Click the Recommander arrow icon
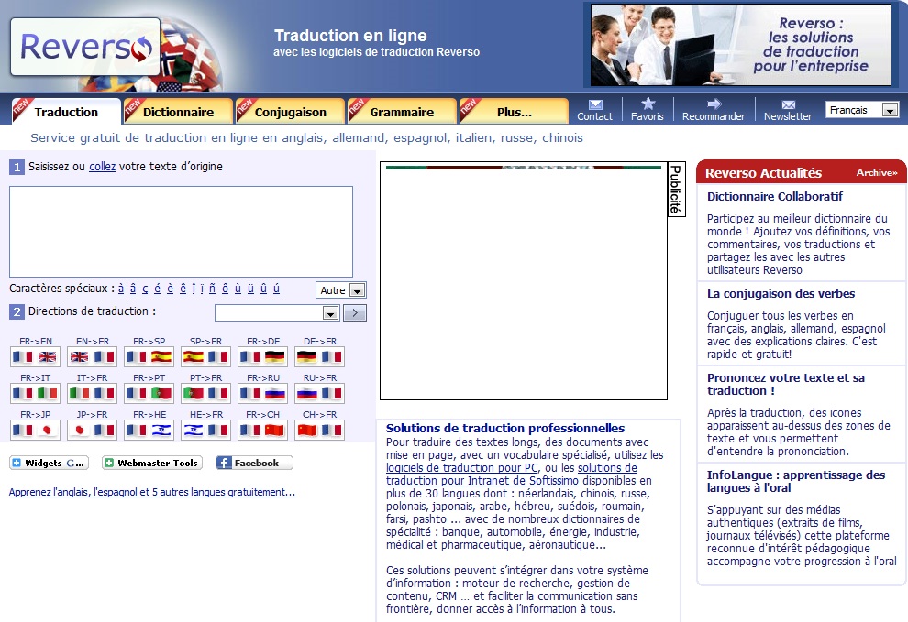 714,104
